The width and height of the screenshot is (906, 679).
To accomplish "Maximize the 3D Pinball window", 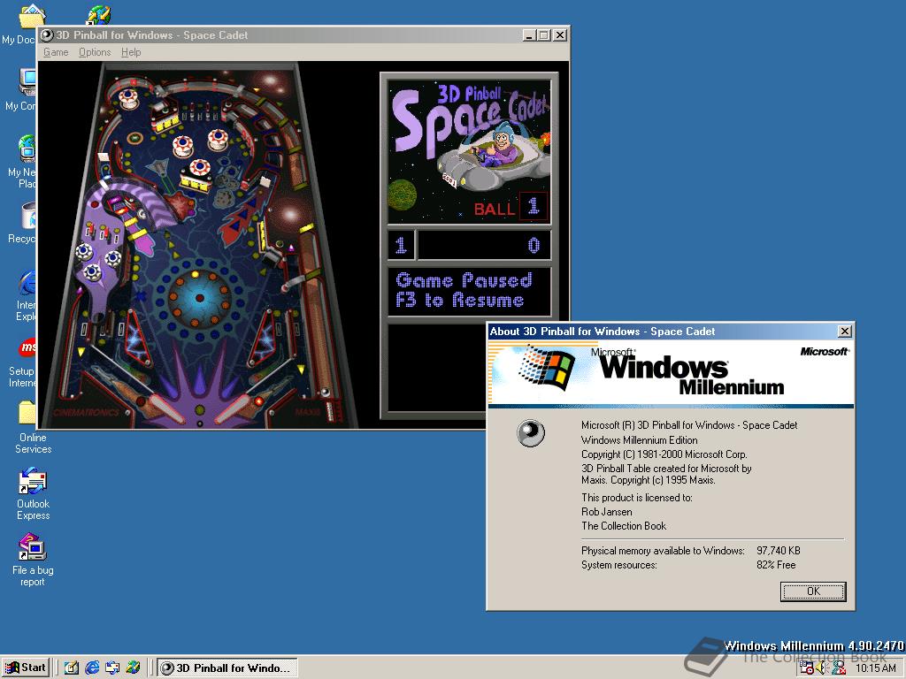I will (543, 35).
